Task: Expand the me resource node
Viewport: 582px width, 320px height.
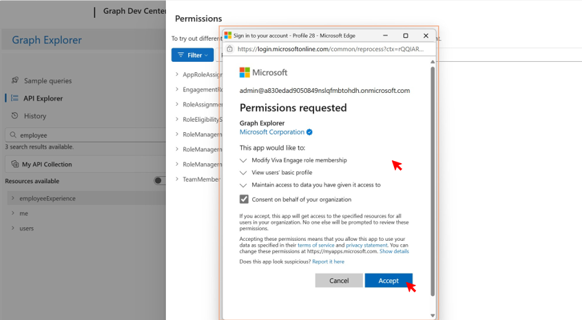Action: click(13, 213)
